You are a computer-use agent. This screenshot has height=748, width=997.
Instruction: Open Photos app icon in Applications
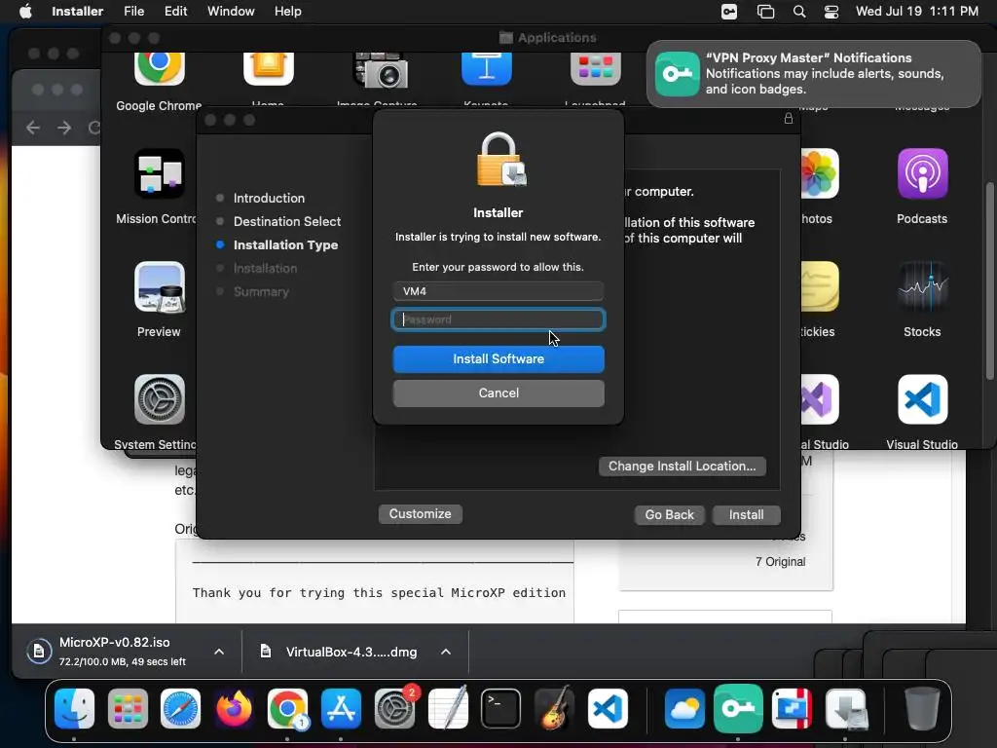click(819, 173)
